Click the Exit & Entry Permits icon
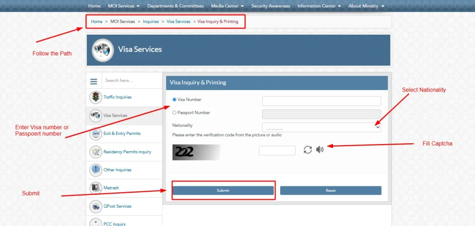475x226 pixels. [96, 134]
